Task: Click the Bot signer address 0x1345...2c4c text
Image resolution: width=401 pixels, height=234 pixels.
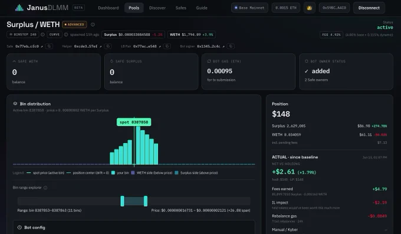Action: tap(208, 47)
